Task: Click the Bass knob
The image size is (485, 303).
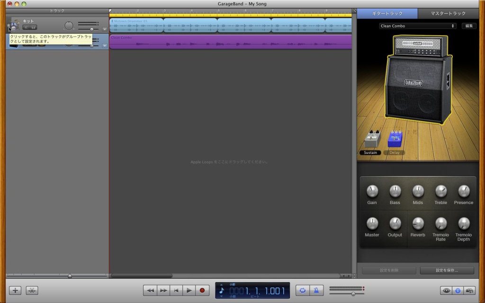Action: pos(395,191)
